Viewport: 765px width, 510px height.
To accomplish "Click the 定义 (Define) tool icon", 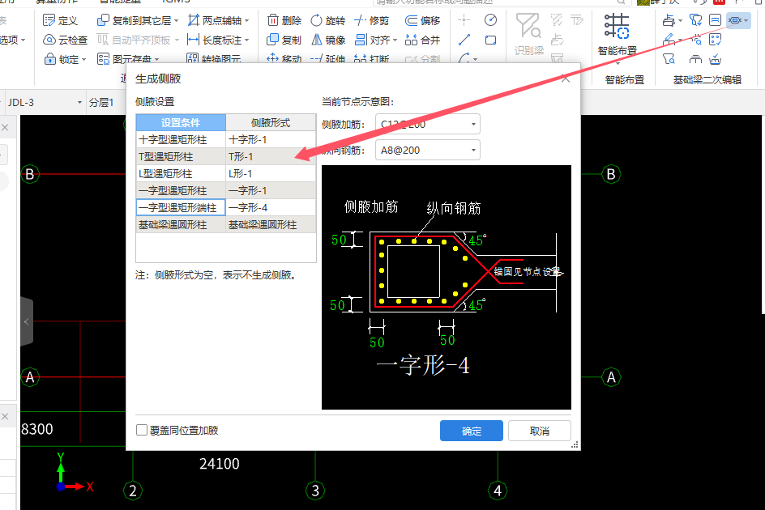I will 49,20.
